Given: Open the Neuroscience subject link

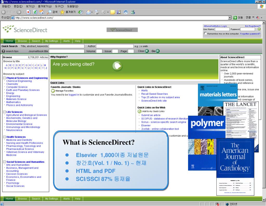Looking at the screenshot, I should 14,130.
